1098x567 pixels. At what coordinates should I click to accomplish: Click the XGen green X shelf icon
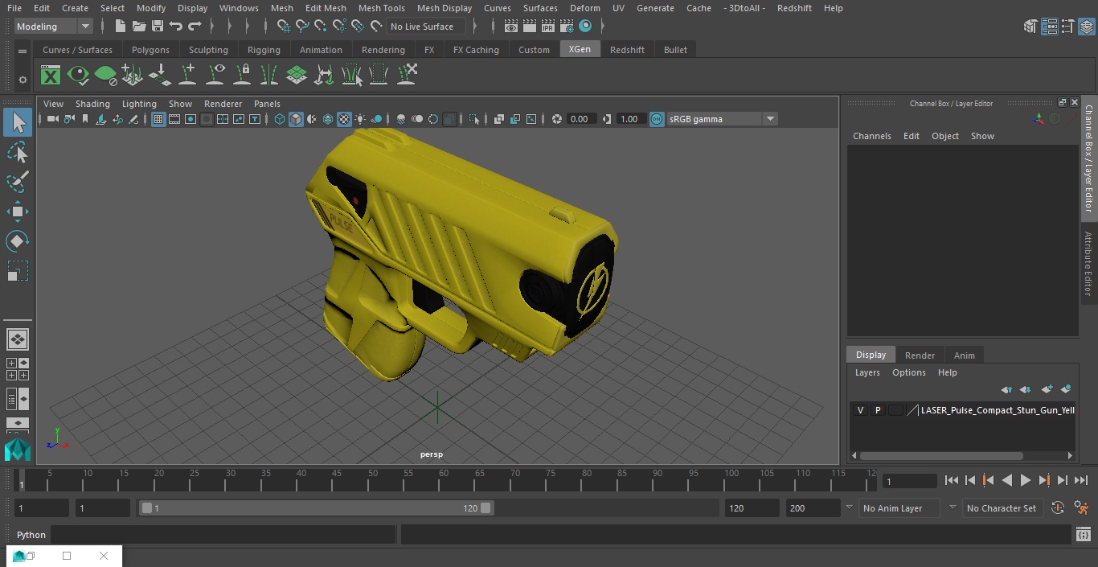tap(51, 76)
